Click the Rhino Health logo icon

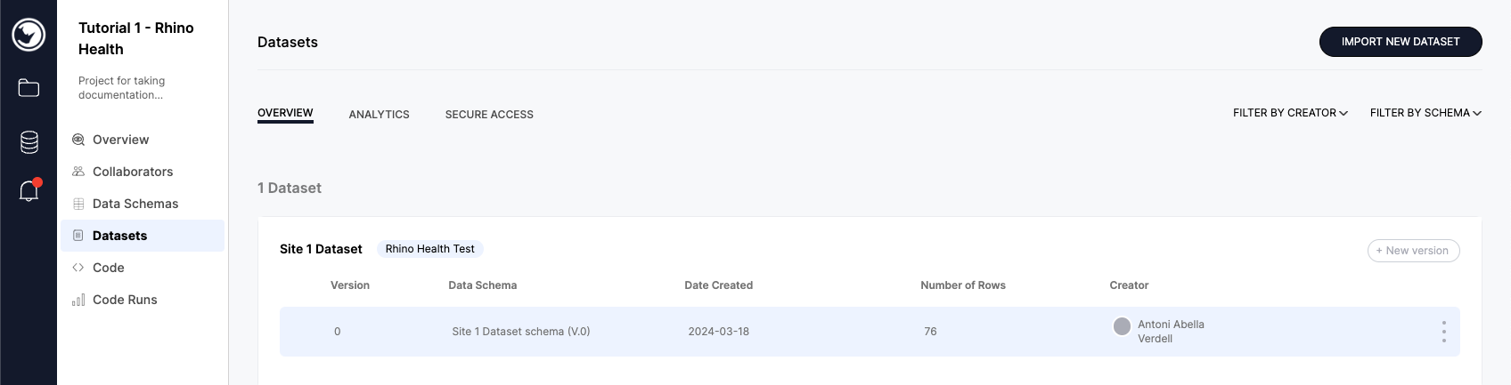29,35
